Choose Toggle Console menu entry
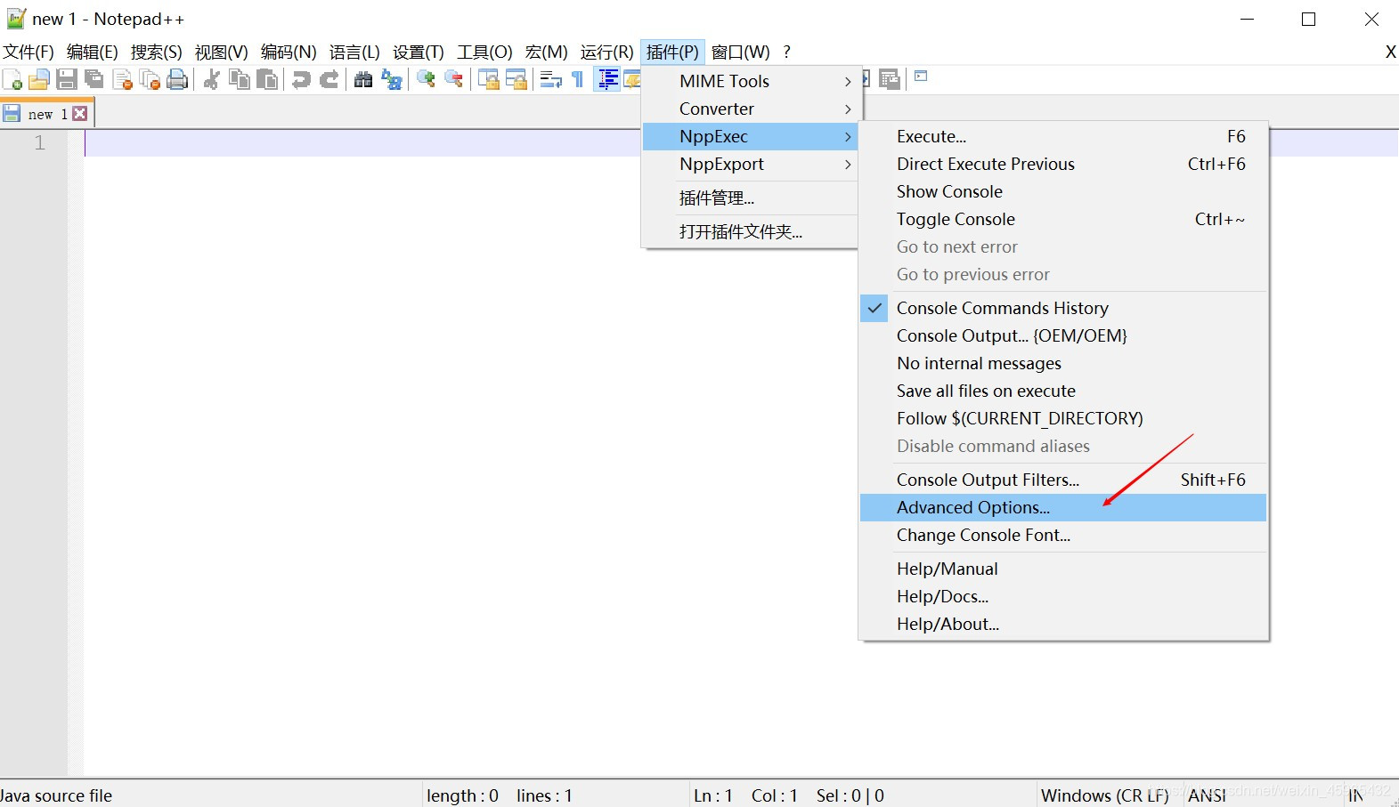The width and height of the screenshot is (1399, 807). [1063, 219]
